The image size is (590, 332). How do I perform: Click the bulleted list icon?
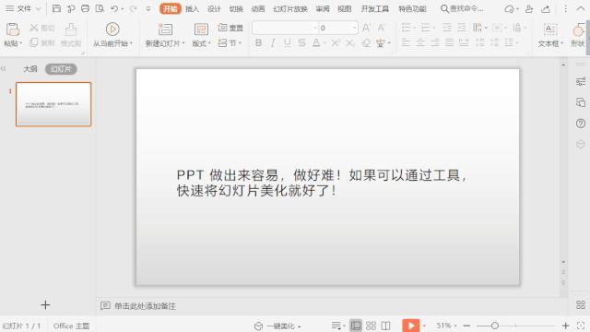(406, 28)
